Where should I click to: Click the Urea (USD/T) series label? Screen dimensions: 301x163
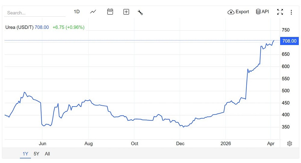pyautogui.click(x=19, y=27)
